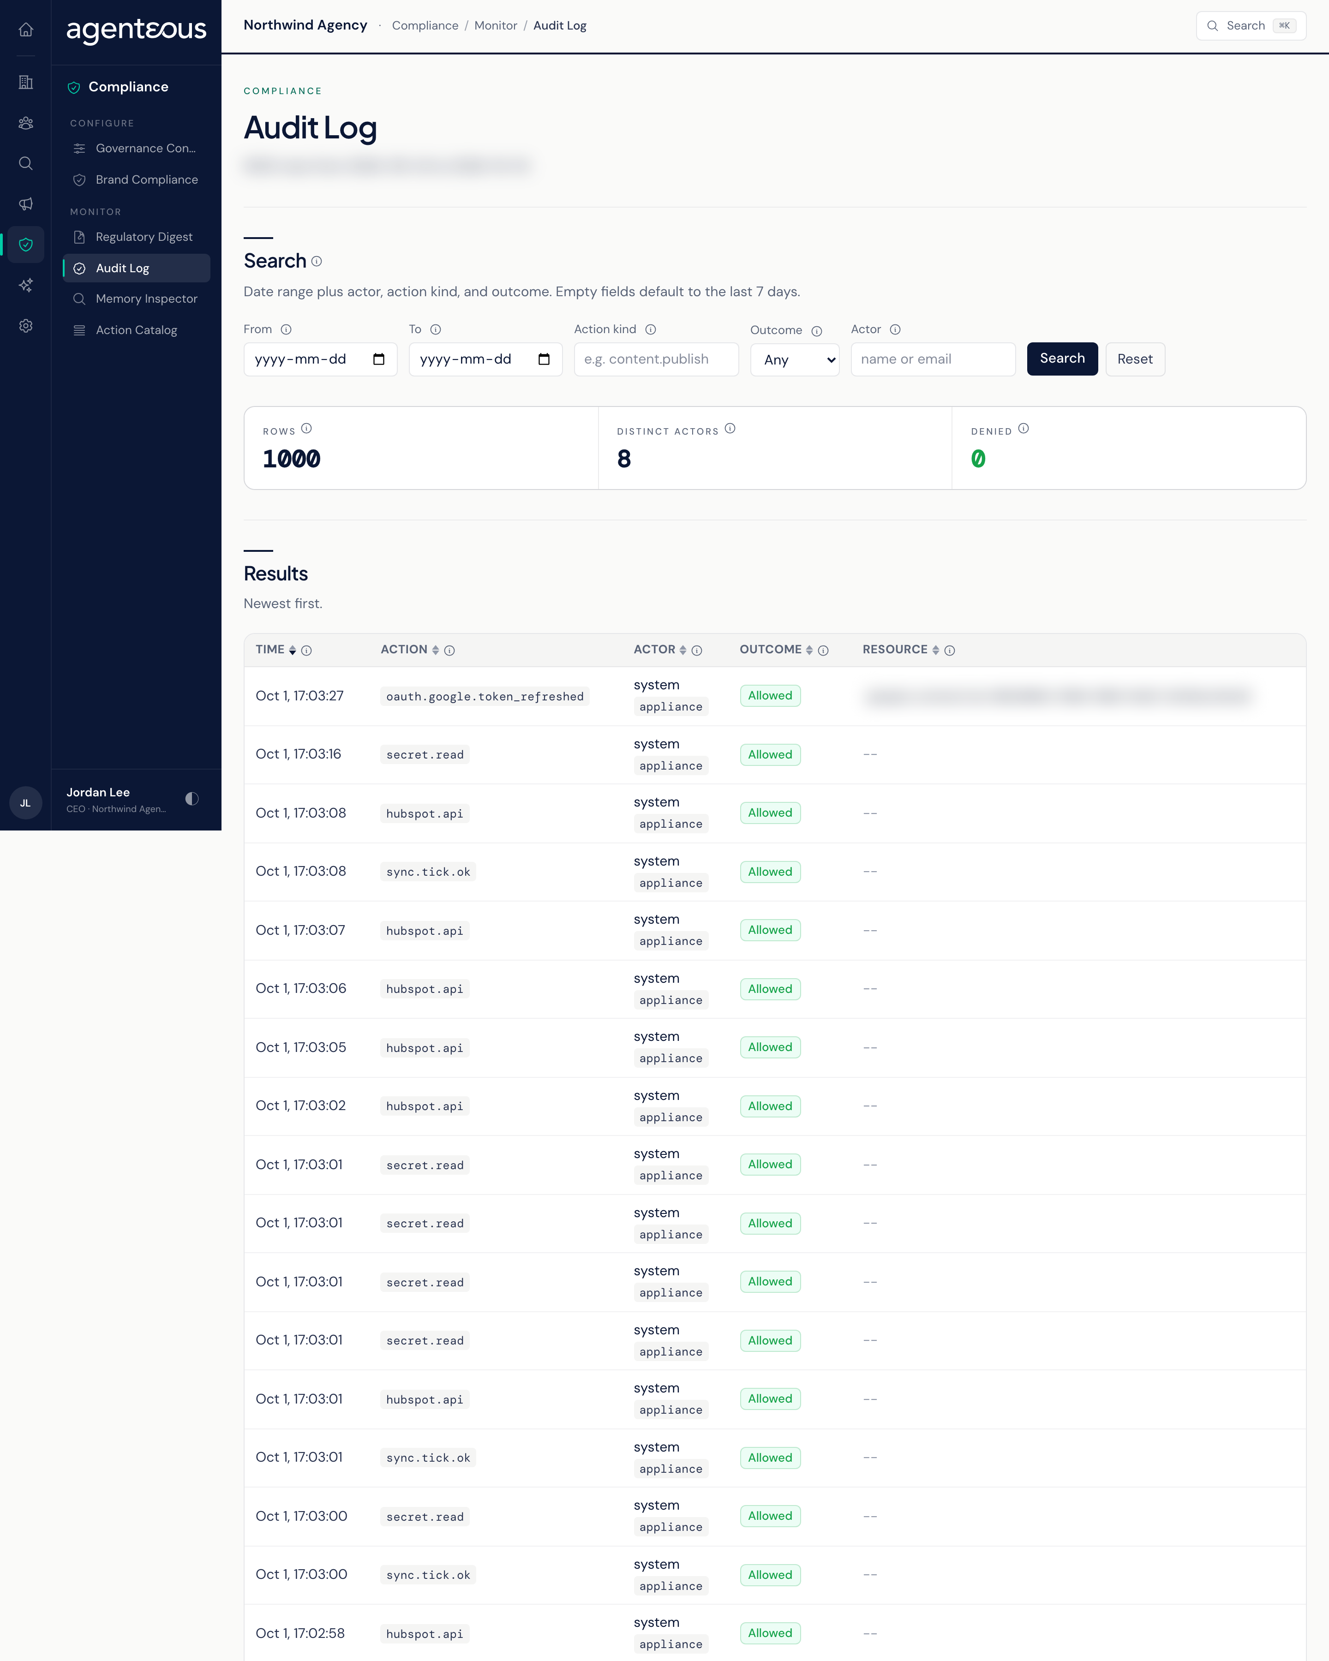The width and height of the screenshot is (1329, 1661).
Task: Open Brand Compliance menu item
Action: pyautogui.click(x=137, y=179)
